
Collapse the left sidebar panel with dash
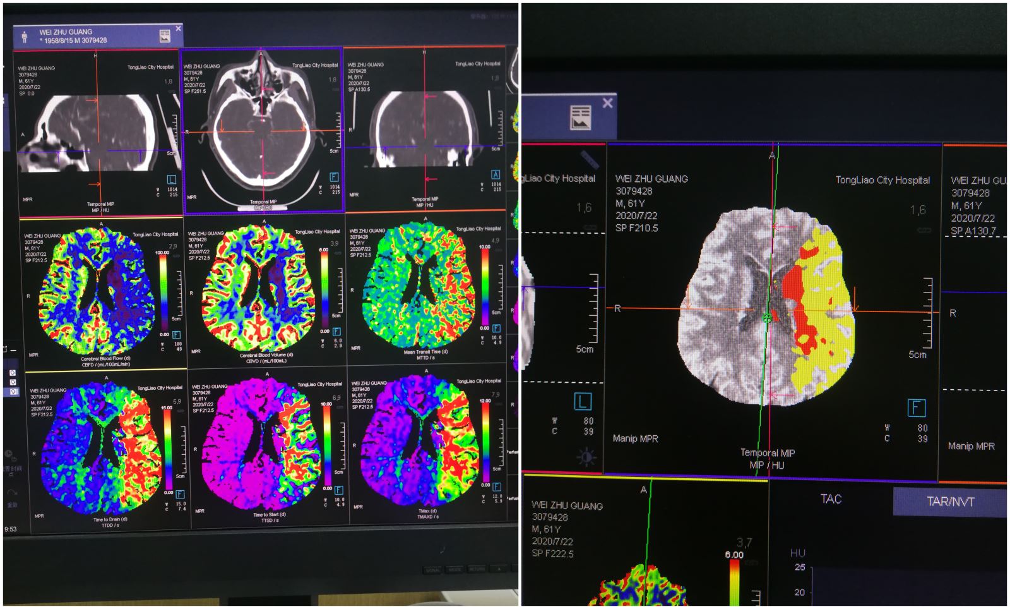point(13,350)
